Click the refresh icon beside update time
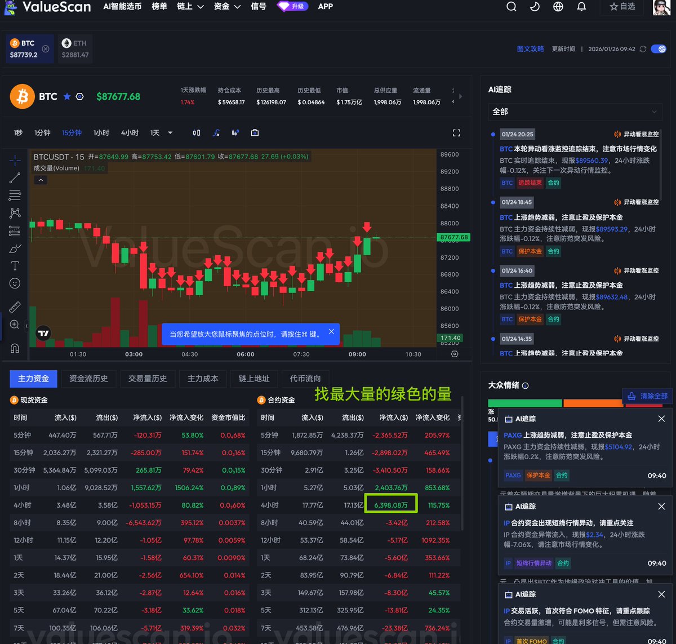The image size is (676, 644). click(x=643, y=49)
